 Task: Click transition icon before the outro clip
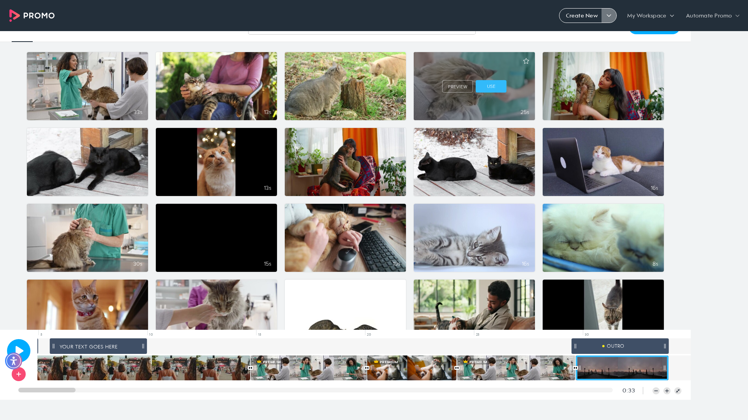pos(575,368)
